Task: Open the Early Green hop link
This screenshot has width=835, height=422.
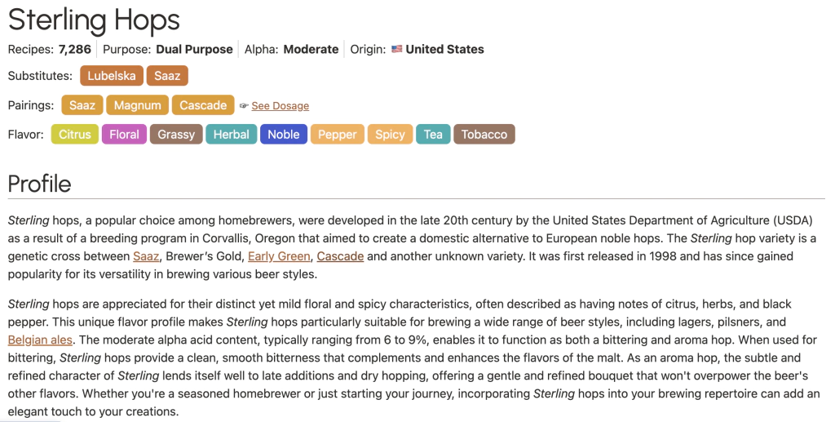Action: (x=279, y=256)
